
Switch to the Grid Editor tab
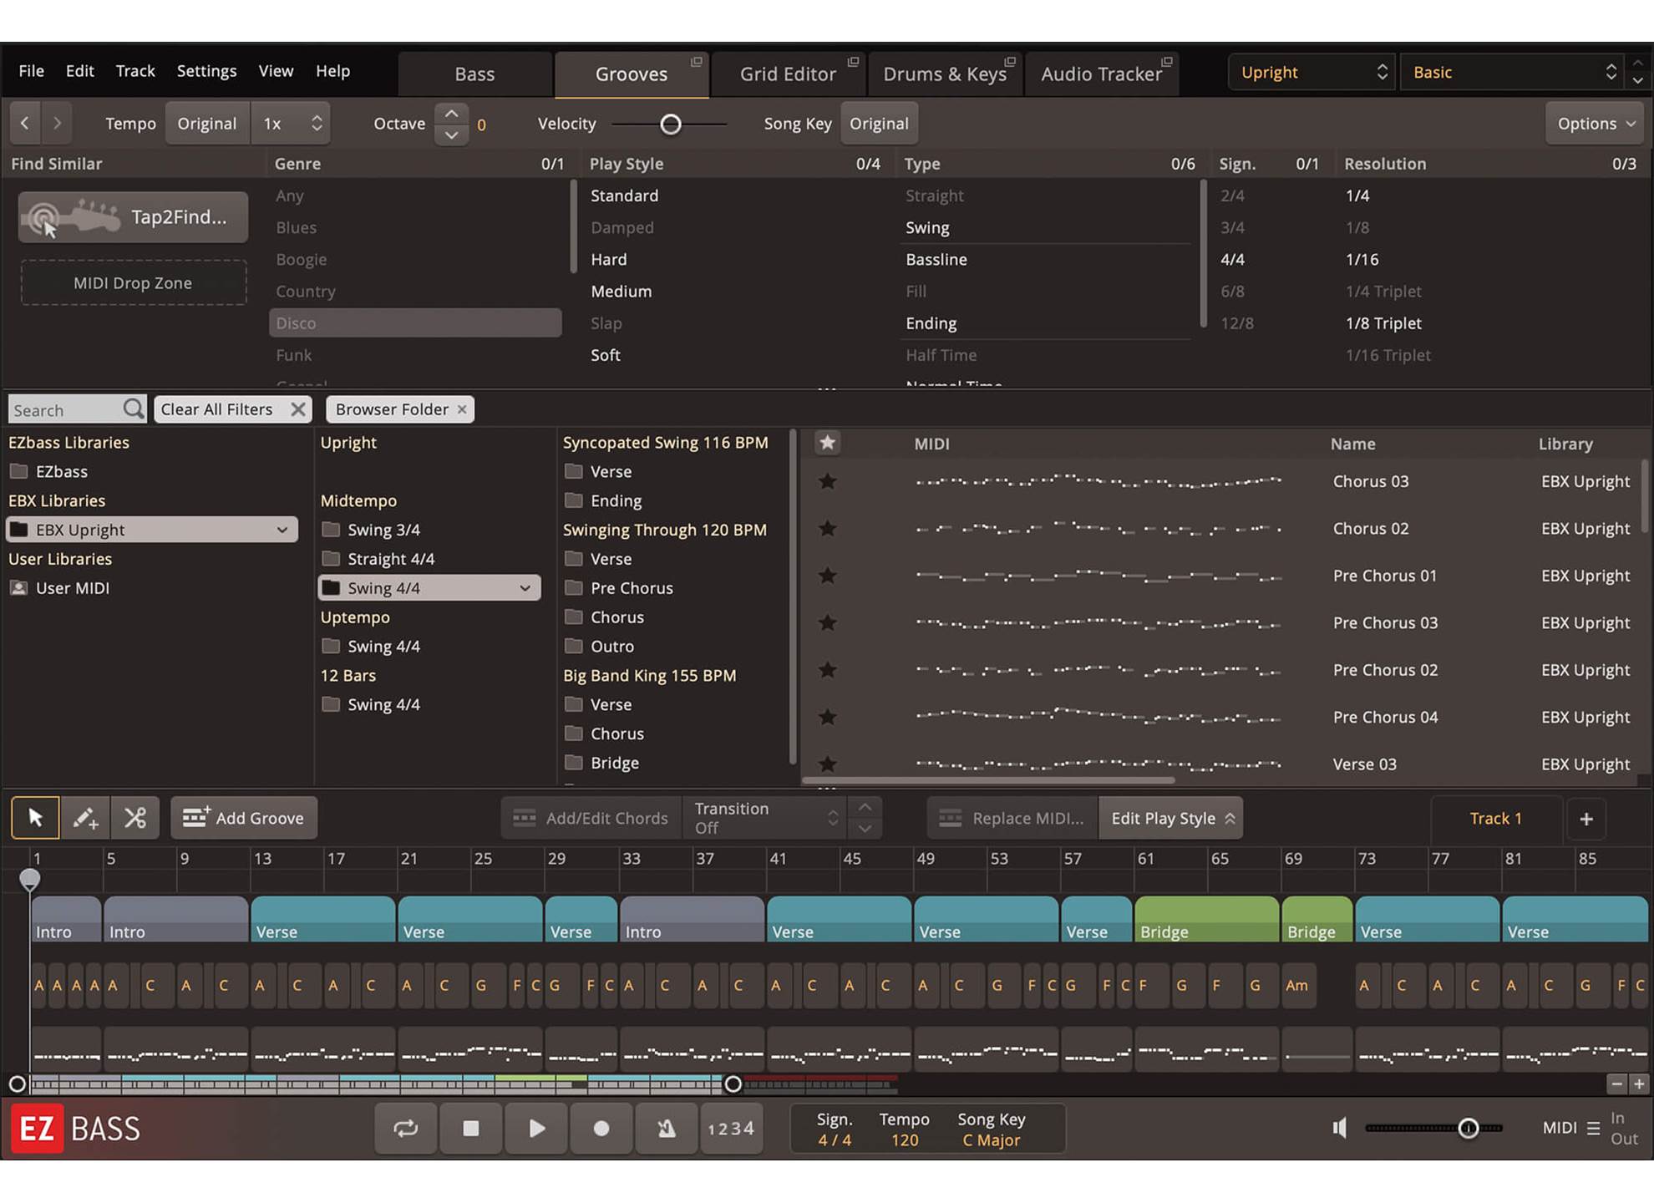pyautogui.click(x=787, y=74)
